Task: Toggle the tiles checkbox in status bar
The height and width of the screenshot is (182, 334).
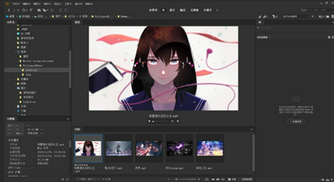Action: click(x=229, y=179)
